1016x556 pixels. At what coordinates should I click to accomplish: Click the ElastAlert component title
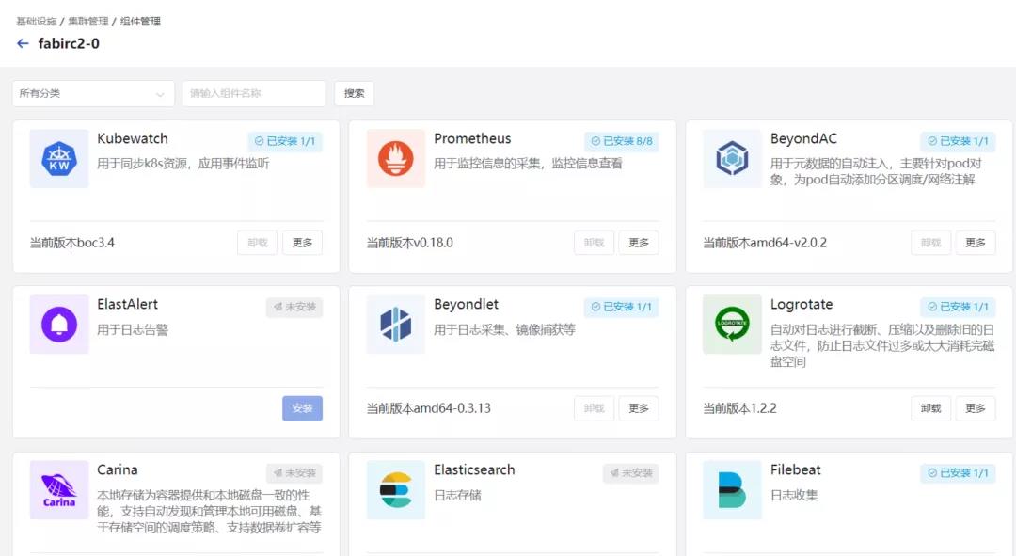[128, 305]
